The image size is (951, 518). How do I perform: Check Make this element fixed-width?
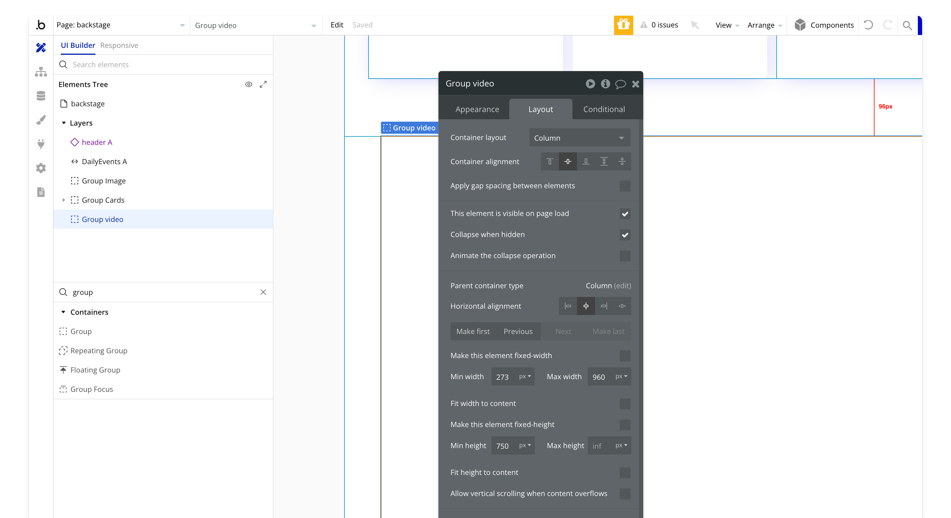coord(625,356)
